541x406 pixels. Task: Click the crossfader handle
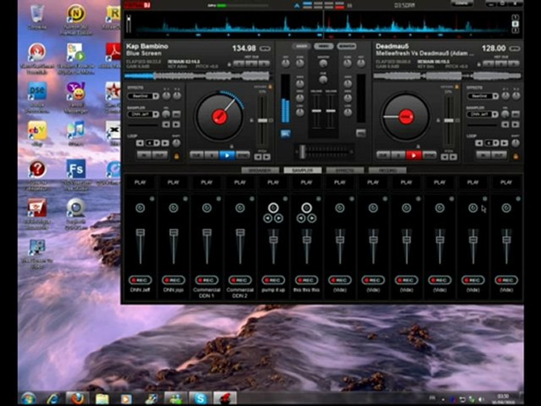coord(303,152)
